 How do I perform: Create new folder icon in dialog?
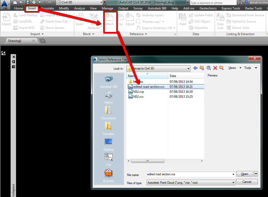click(222, 68)
